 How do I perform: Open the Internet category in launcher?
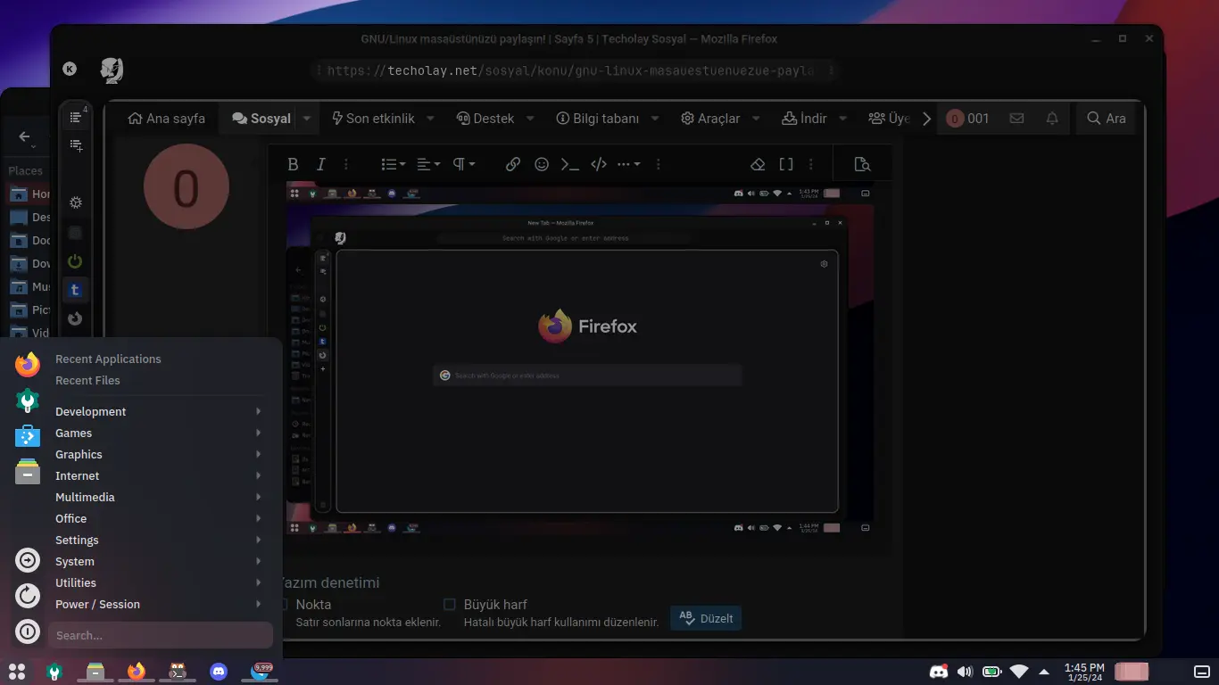[160, 475]
